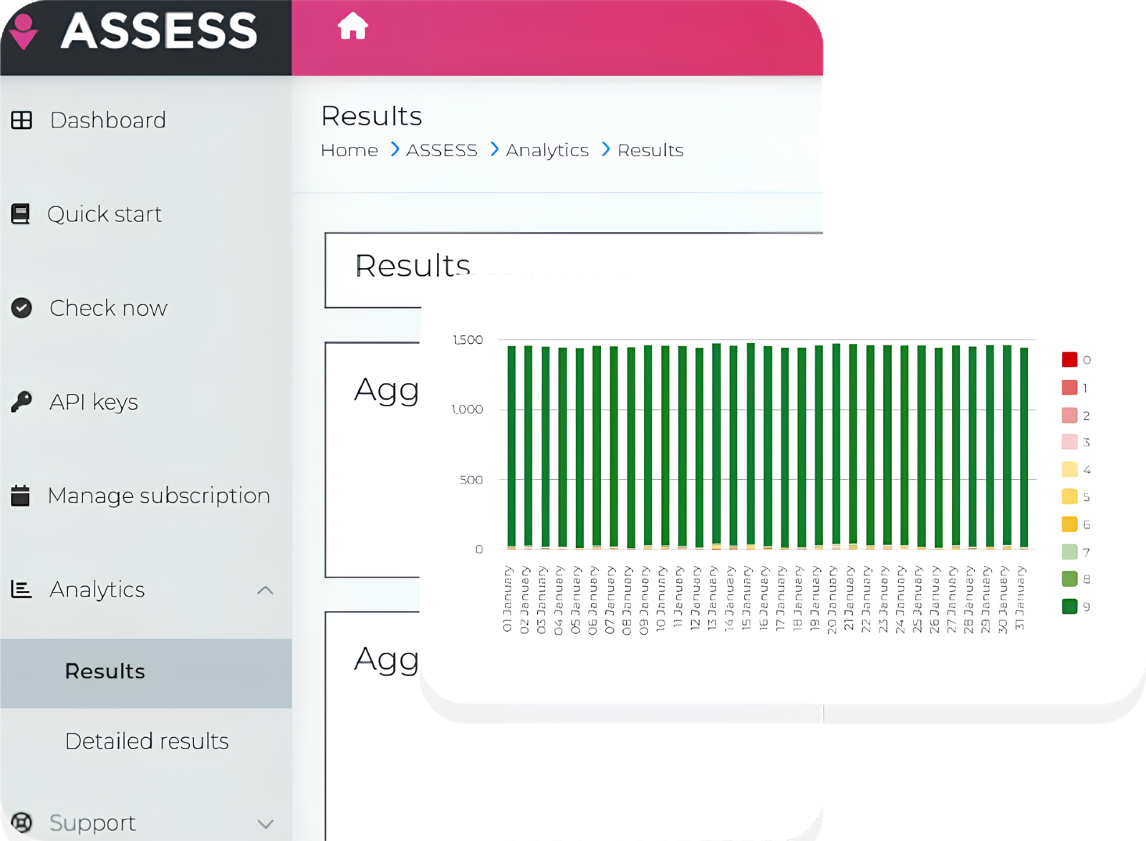Click the Results page title heading
Screen dimensions: 1146x841
pos(372,116)
